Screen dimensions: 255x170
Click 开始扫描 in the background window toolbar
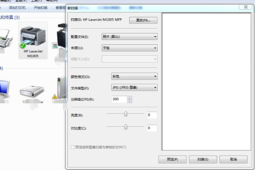coord(40,8)
